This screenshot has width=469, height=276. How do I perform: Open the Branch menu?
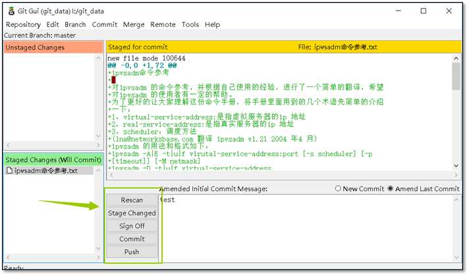[75, 24]
